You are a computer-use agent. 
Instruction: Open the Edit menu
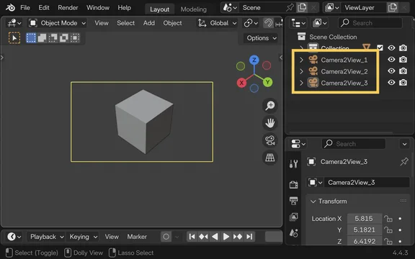(44, 8)
